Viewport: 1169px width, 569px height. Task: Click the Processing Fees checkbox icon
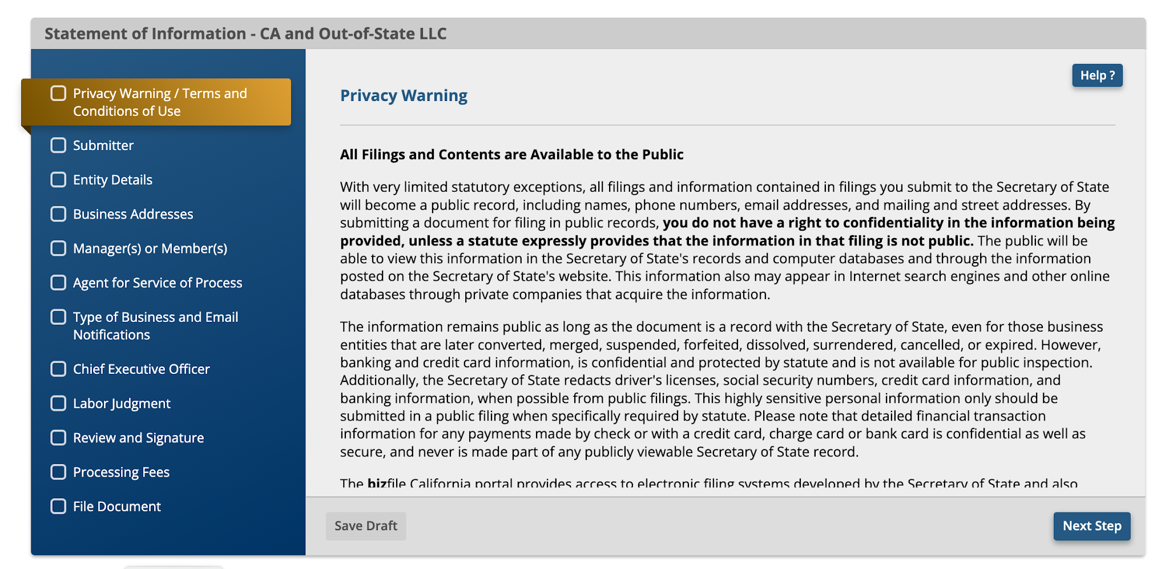pyautogui.click(x=58, y=472)
